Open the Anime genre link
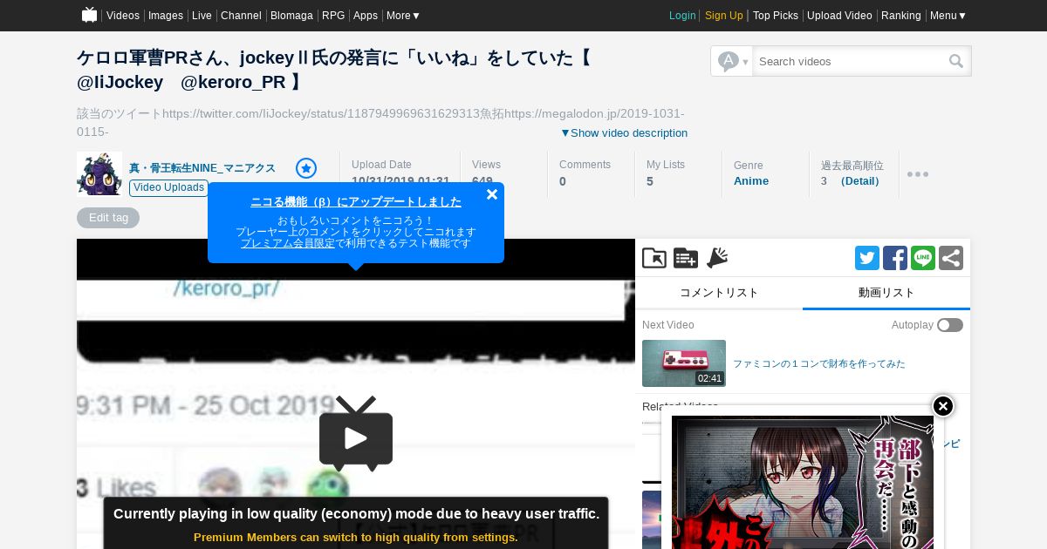The height and width of the screenshot is (549, 1047). (751, 181)
